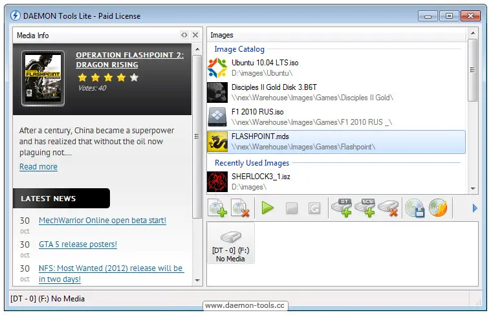The width and height of the screenshot is (491, 315).
Task: Click the DAEMON Tools lightning title icon
Action: [x=16, y=16]
